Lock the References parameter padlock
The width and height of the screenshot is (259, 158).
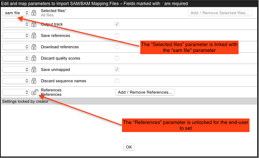34,92
